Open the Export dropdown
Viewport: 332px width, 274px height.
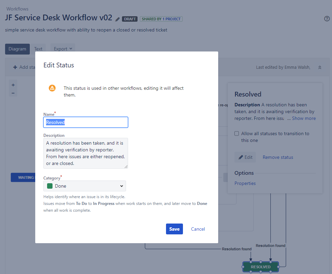(x=62, y=48)
